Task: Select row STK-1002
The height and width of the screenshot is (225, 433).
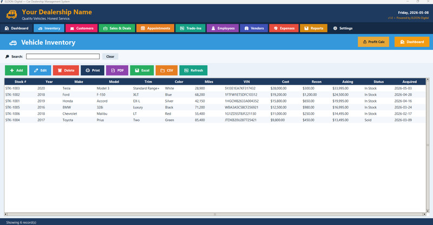Action: pyautogui.click(x=215, y=95)
